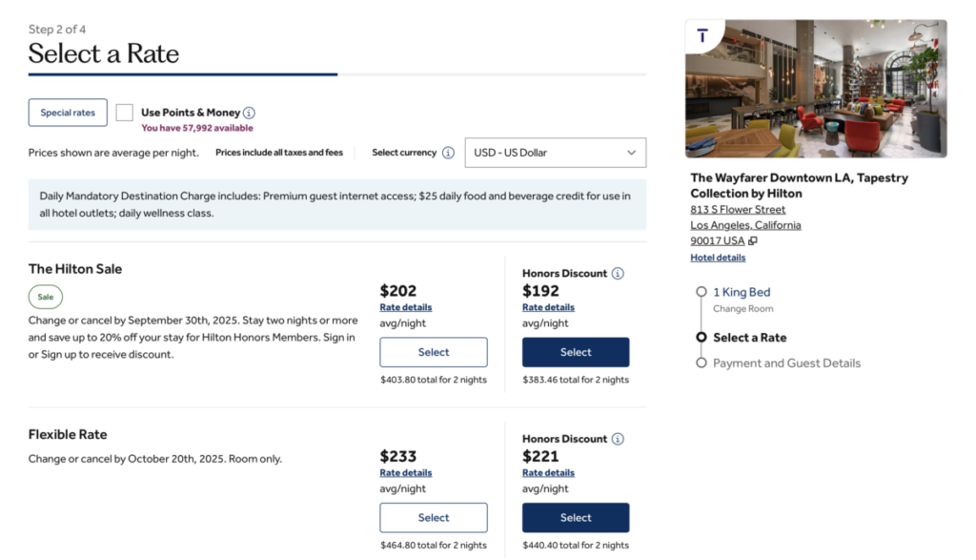Click info icon beside Select currency

(x=448, y=153)
